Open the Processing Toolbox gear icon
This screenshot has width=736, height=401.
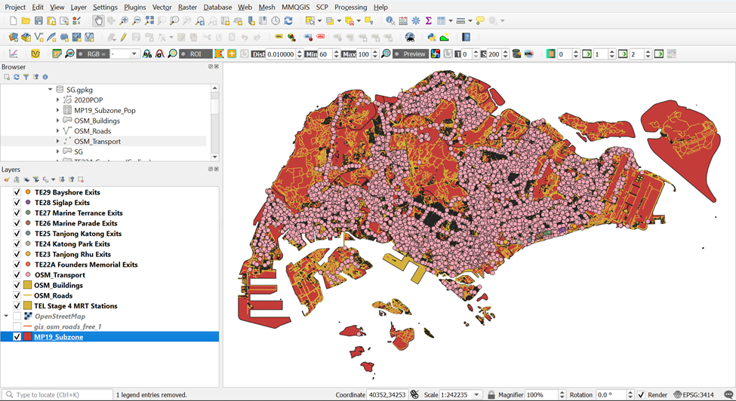[x=415, y=21]
